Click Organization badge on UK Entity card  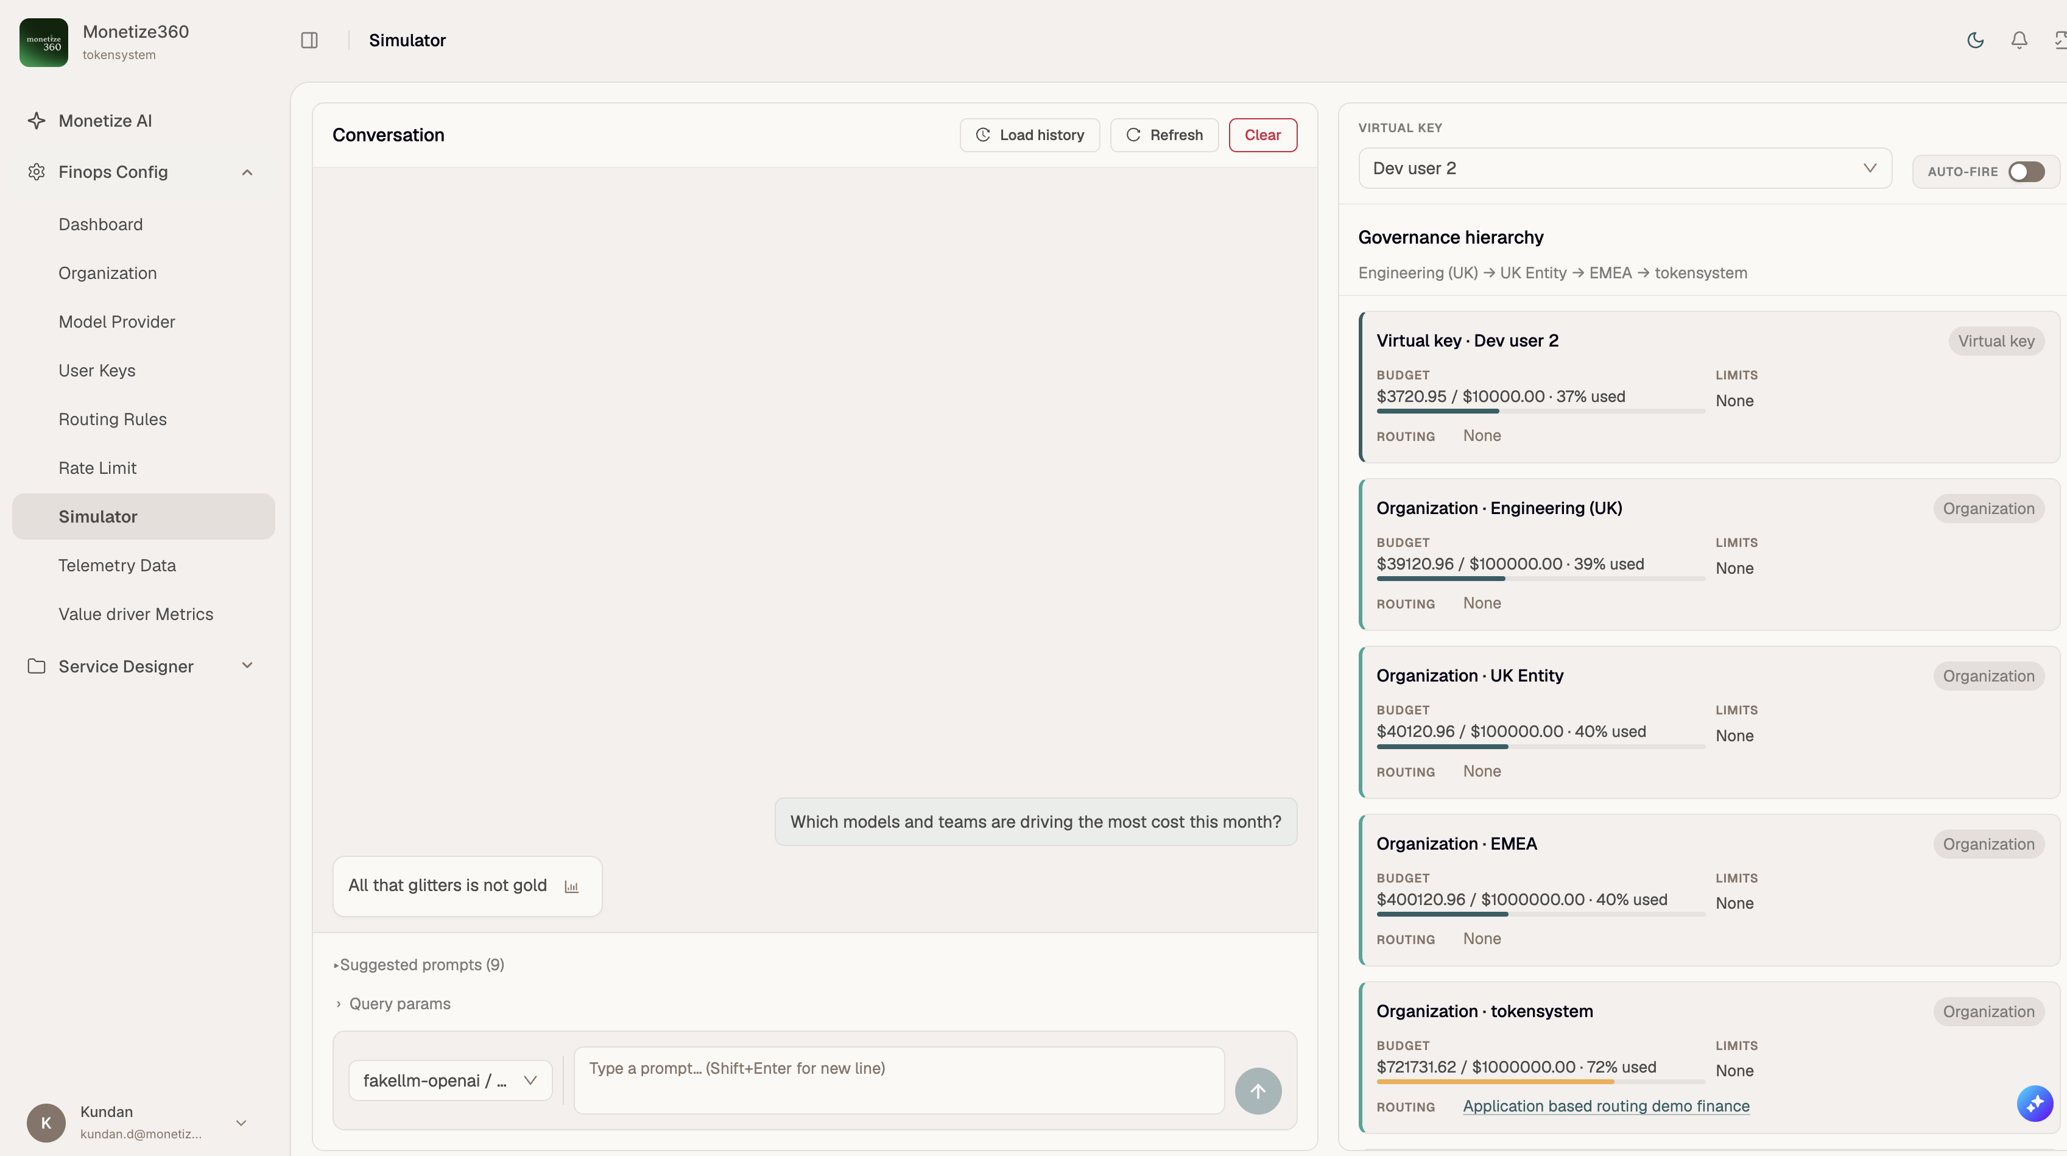tap(1988, 676)
